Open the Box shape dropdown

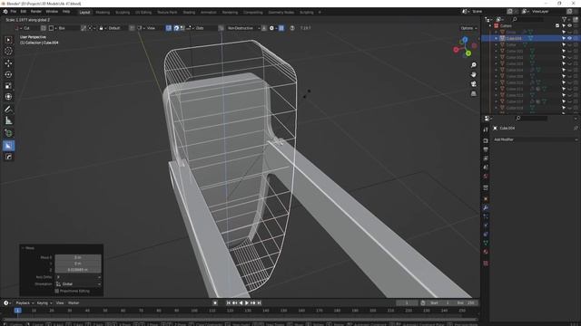click(63, 28)
